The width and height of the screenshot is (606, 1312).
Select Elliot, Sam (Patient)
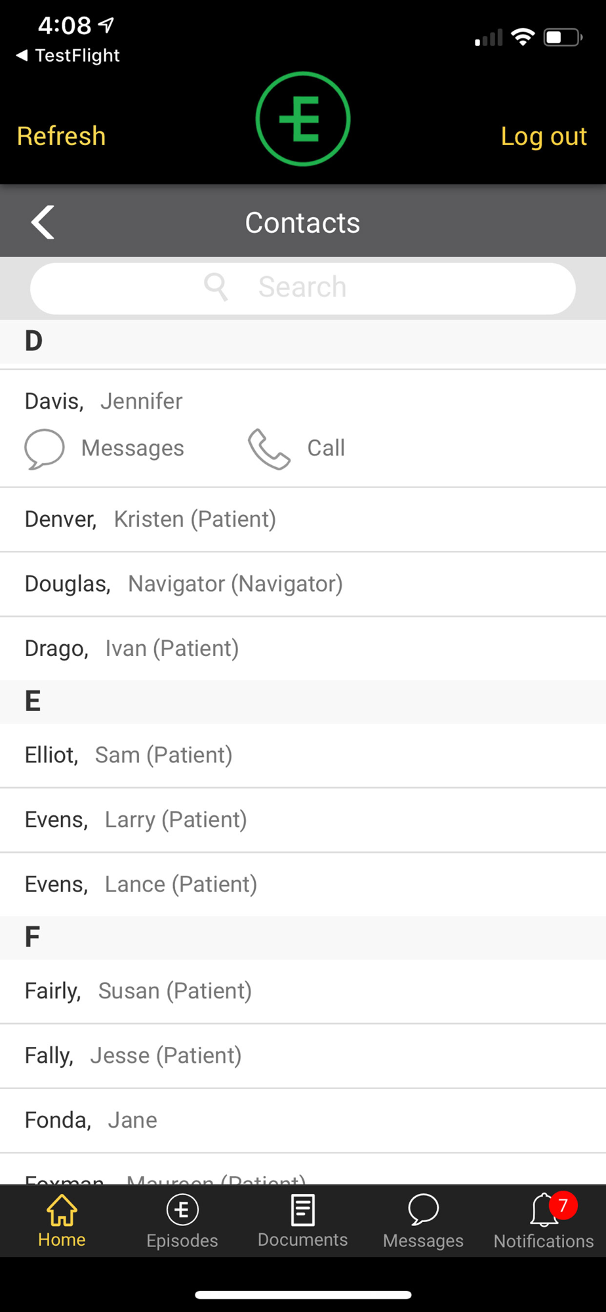coord(303,755)
